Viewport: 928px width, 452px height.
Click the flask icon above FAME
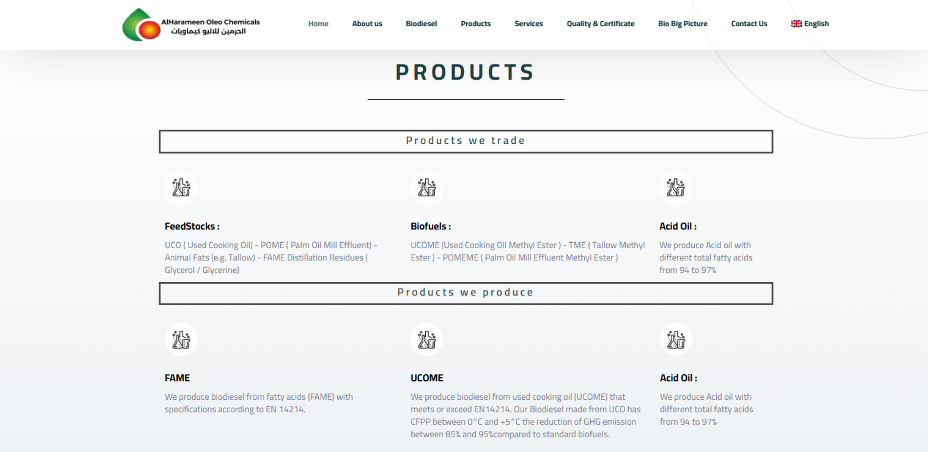(181, 339)
